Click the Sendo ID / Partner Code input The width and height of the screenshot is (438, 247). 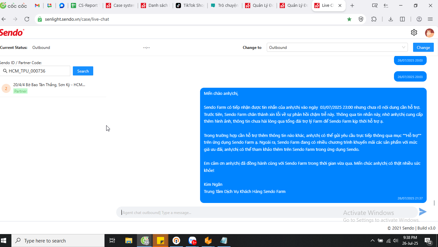coord(35,71)
